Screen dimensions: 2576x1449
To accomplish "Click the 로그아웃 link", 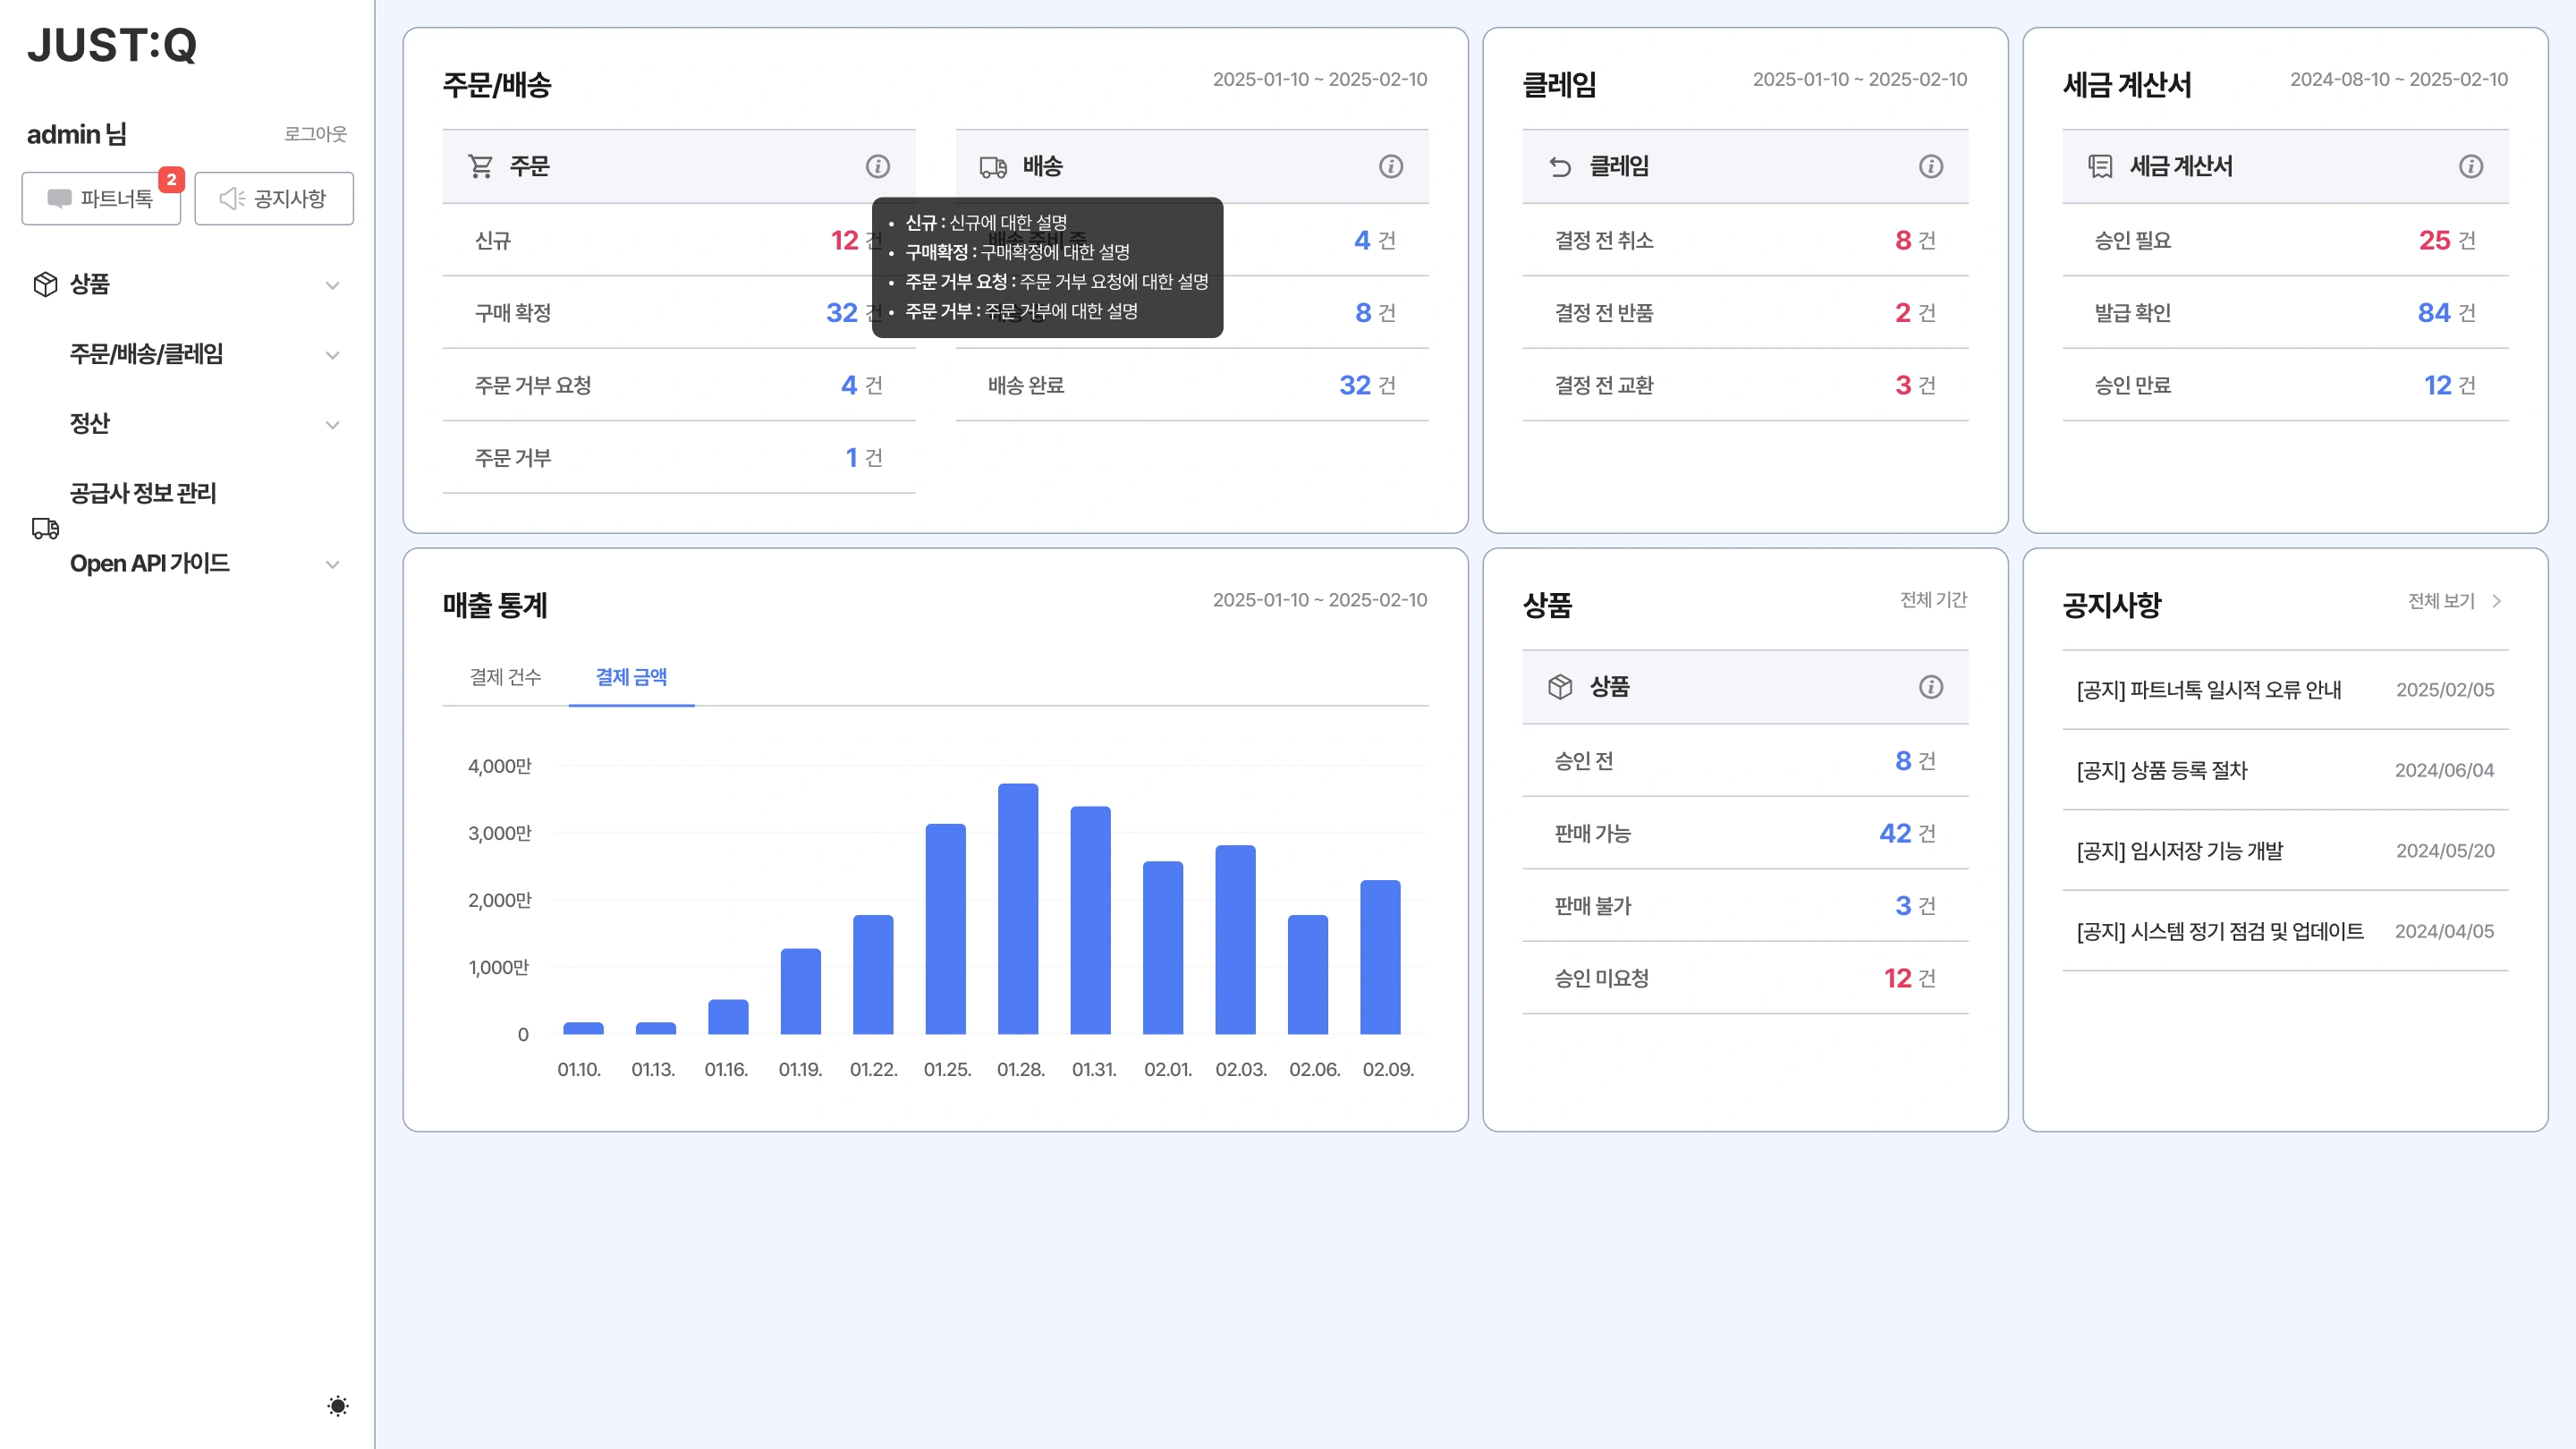I will pos(315,133).
